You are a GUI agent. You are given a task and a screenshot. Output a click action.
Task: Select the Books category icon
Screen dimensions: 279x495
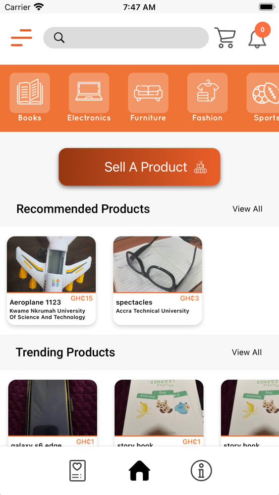30,93
